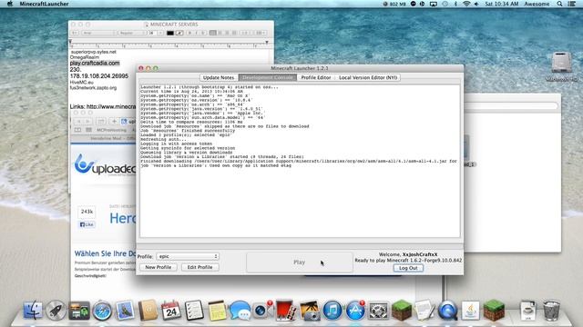Open Photo Booth icon in Dock

285,311
